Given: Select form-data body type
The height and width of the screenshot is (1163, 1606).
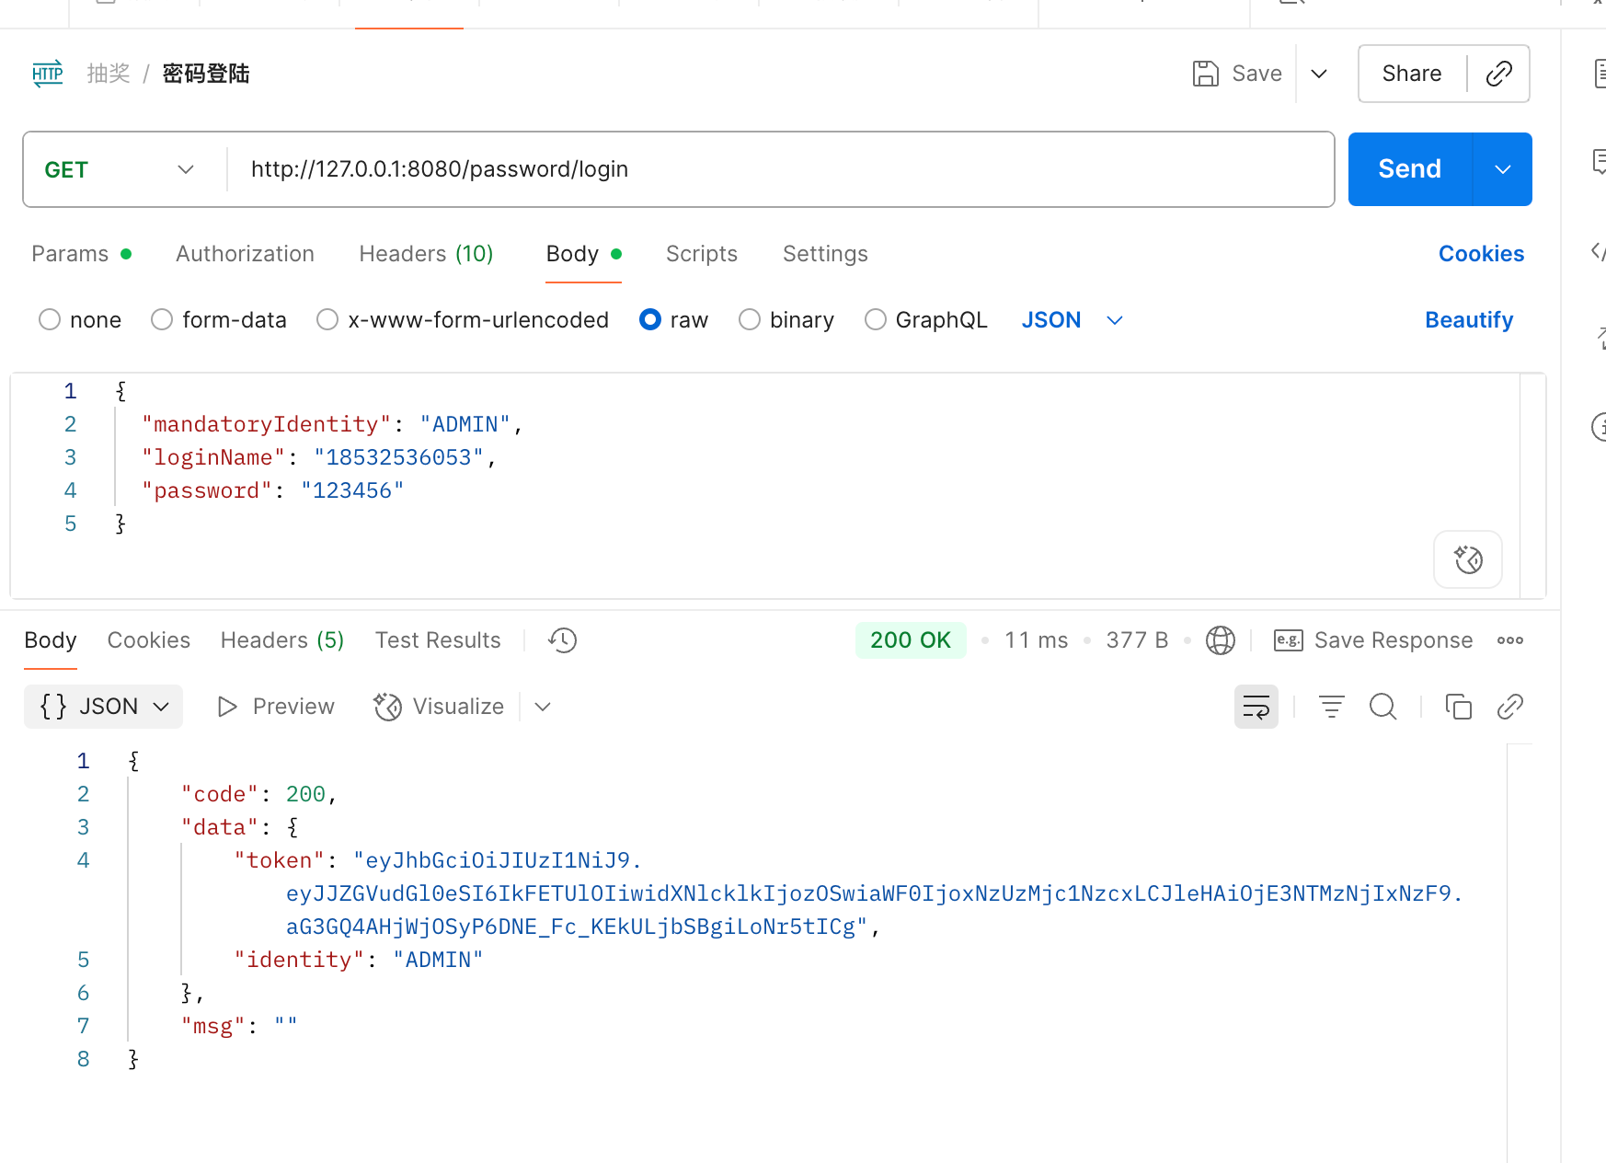Looking at the screenshot, I should click(162, 320).
